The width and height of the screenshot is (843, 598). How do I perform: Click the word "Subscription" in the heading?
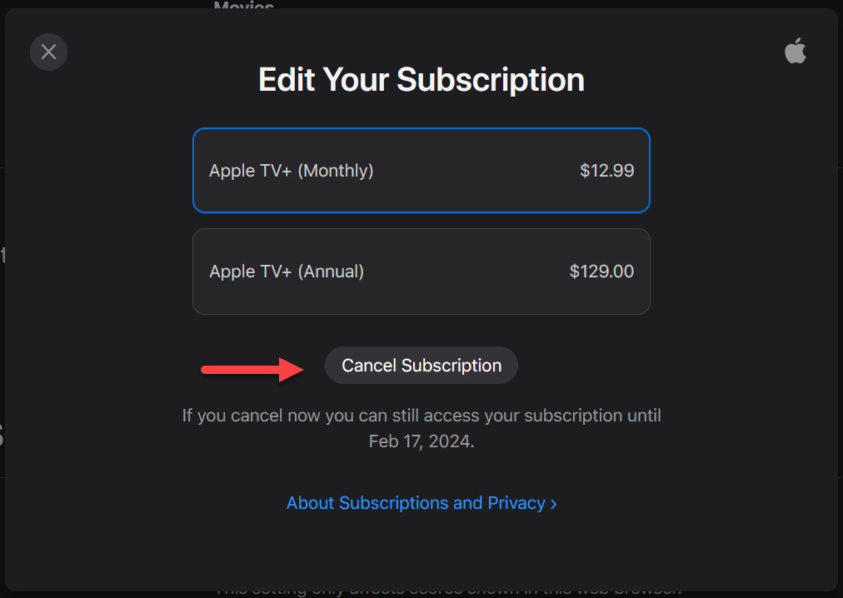490,80
